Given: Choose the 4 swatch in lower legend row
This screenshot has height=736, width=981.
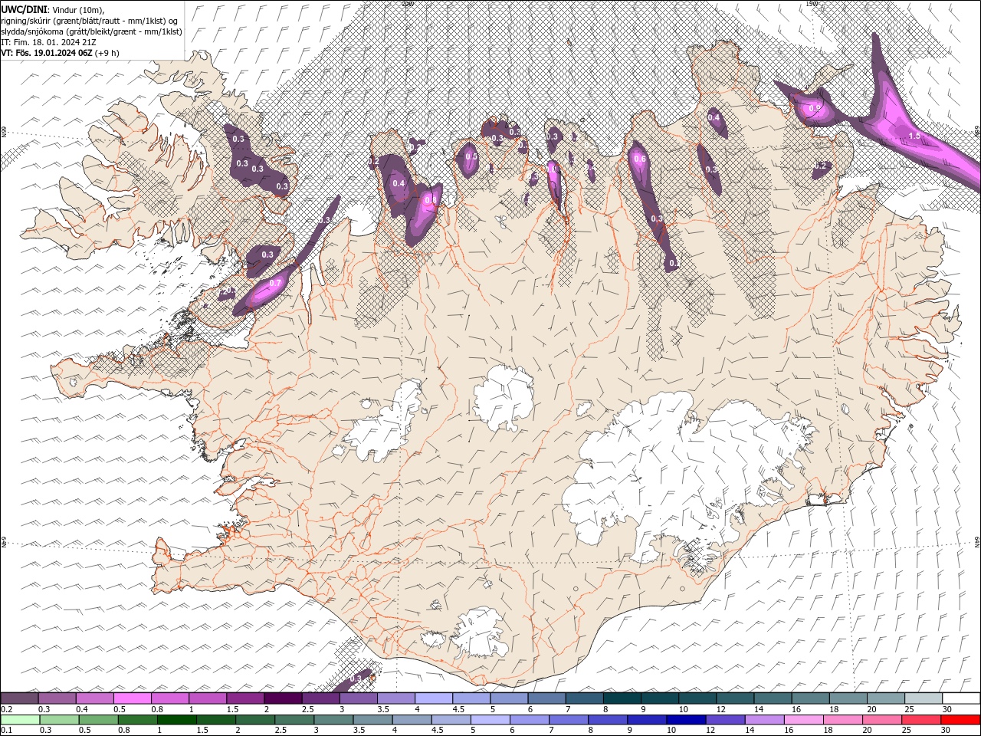Looking at the screenshot, I should [x=412, y=720].
